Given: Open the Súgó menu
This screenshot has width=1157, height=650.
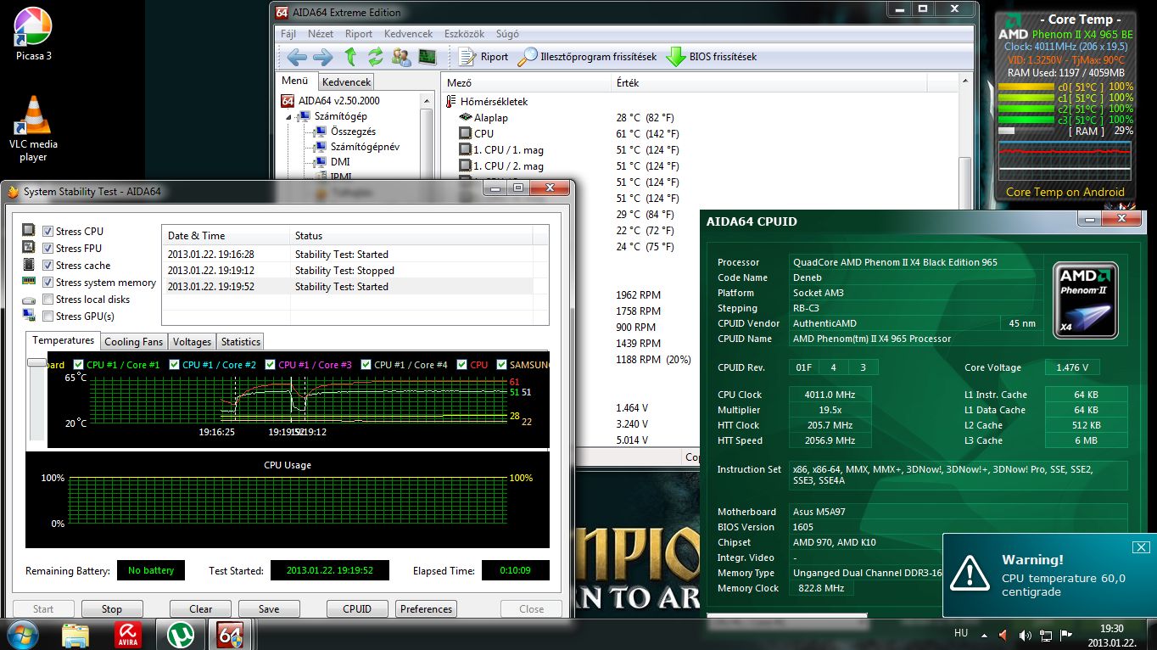Looking at the screenshot, I should (x=507, y=34).
